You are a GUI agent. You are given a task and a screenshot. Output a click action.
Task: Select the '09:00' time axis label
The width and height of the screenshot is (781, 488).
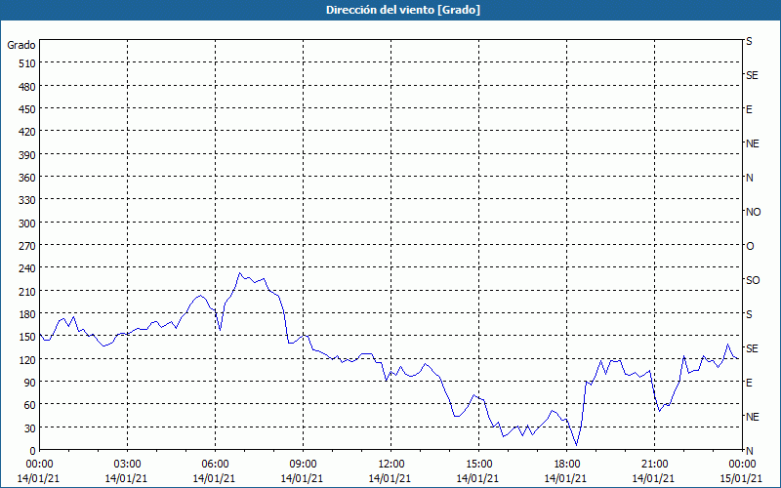point(303,465)
